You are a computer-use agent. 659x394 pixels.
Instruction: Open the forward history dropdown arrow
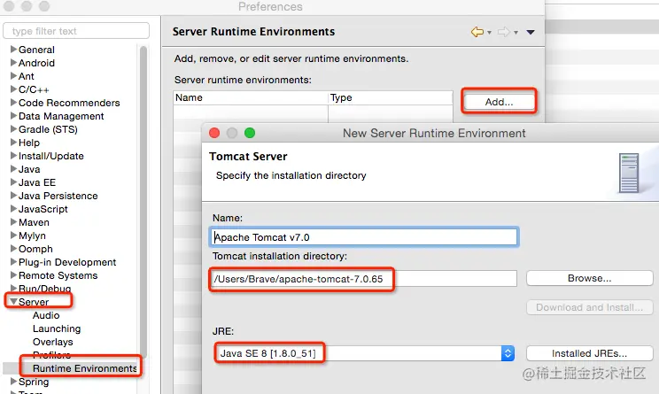point(516,33)
